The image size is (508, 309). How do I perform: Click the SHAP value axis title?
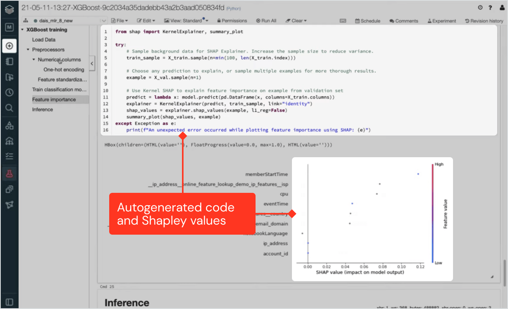(360, 272)
